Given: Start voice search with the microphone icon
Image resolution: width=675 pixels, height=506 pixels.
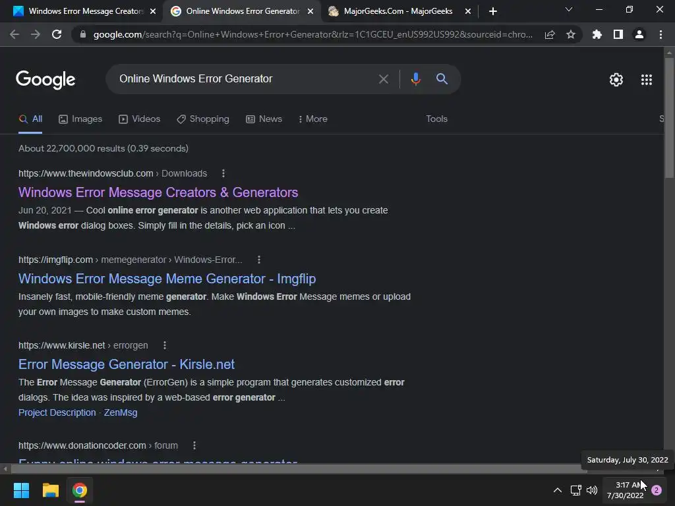Looking at the screenshot, I should (x=415, y=79).
